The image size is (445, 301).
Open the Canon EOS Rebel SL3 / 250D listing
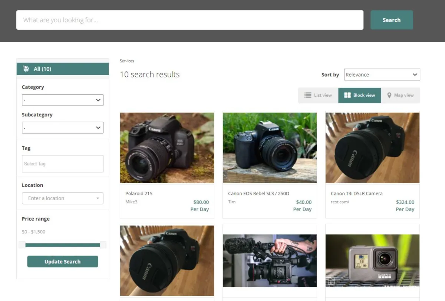tap(259, 193)
